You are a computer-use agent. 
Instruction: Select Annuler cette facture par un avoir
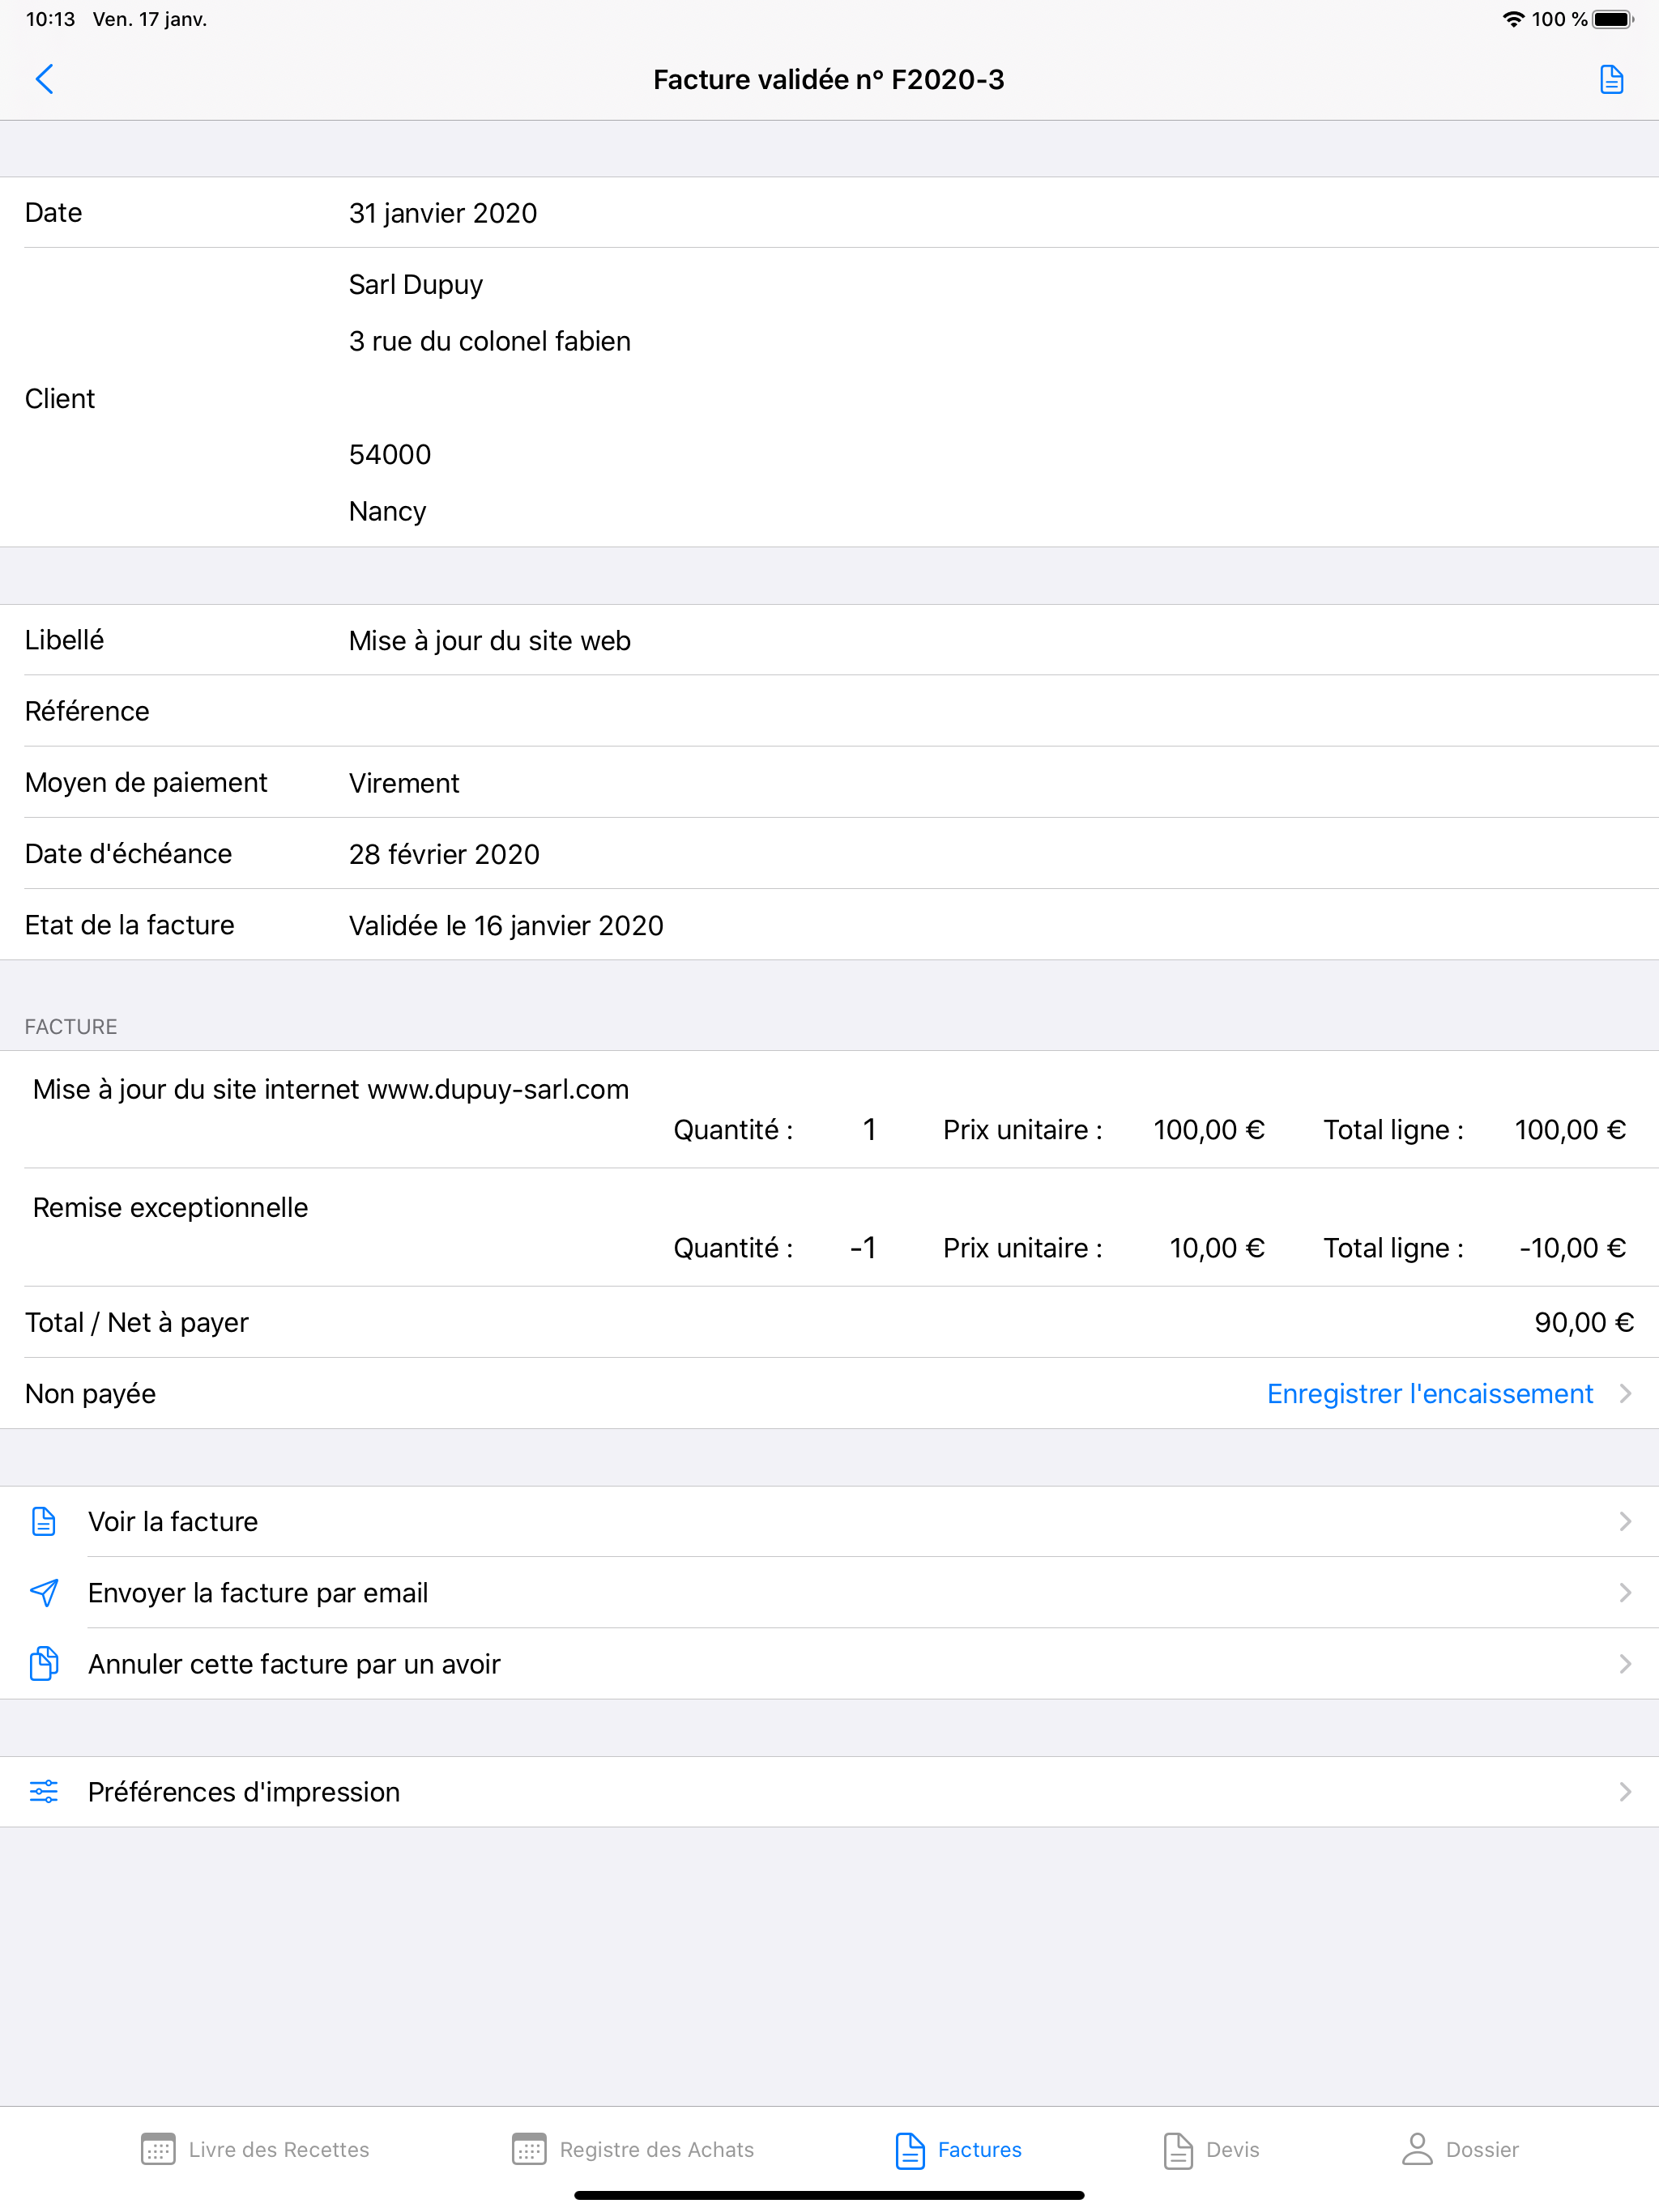click(x=294, y=1664)
